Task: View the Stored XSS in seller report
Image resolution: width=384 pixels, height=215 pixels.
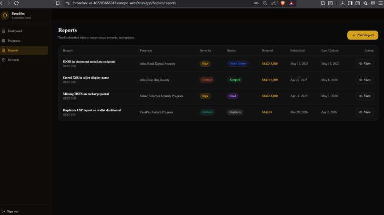Action: pyautogui.click(x=365, y=80)
